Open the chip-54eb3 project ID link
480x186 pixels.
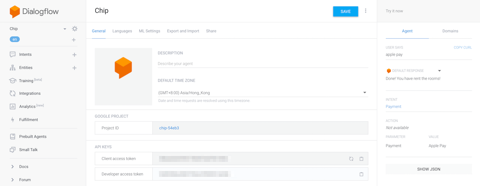(x=169, y=128)
